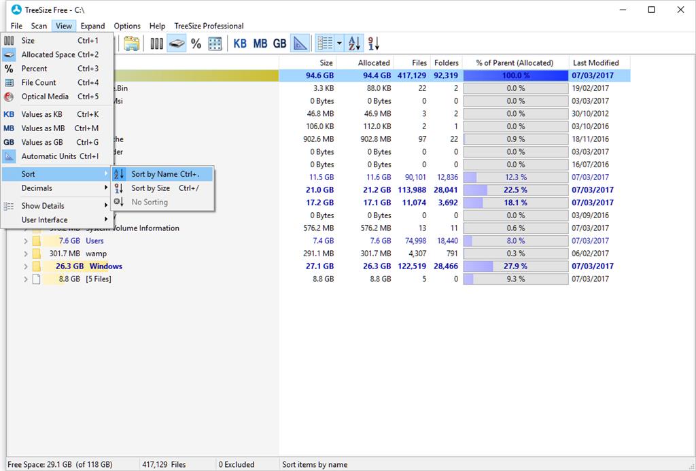Screen dimensions: 696x471
Task: Choose Values as MB menu entry
Action: (57, 128)
